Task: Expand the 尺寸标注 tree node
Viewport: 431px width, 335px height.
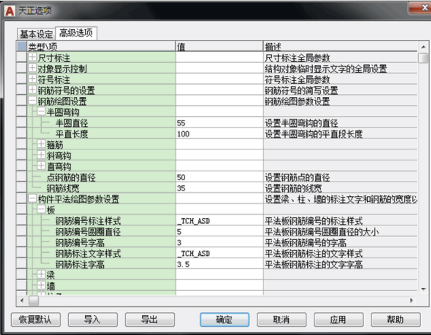Action: click(32, 57)
